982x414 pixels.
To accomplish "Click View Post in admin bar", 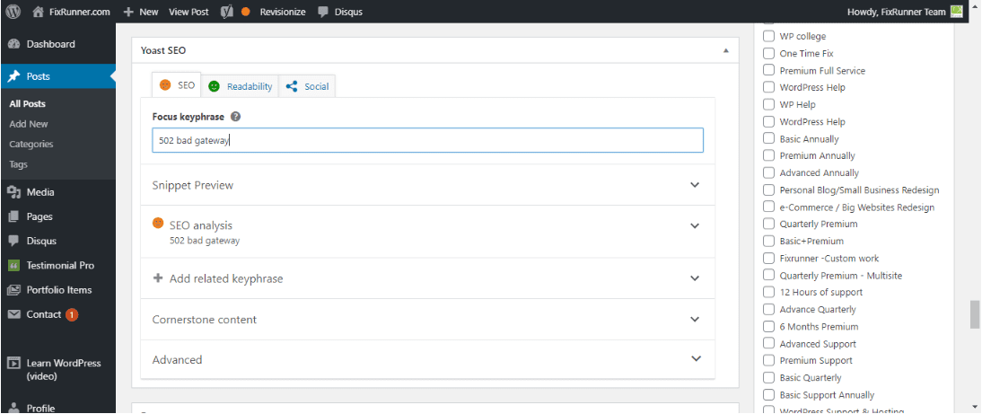I will 189,12.
